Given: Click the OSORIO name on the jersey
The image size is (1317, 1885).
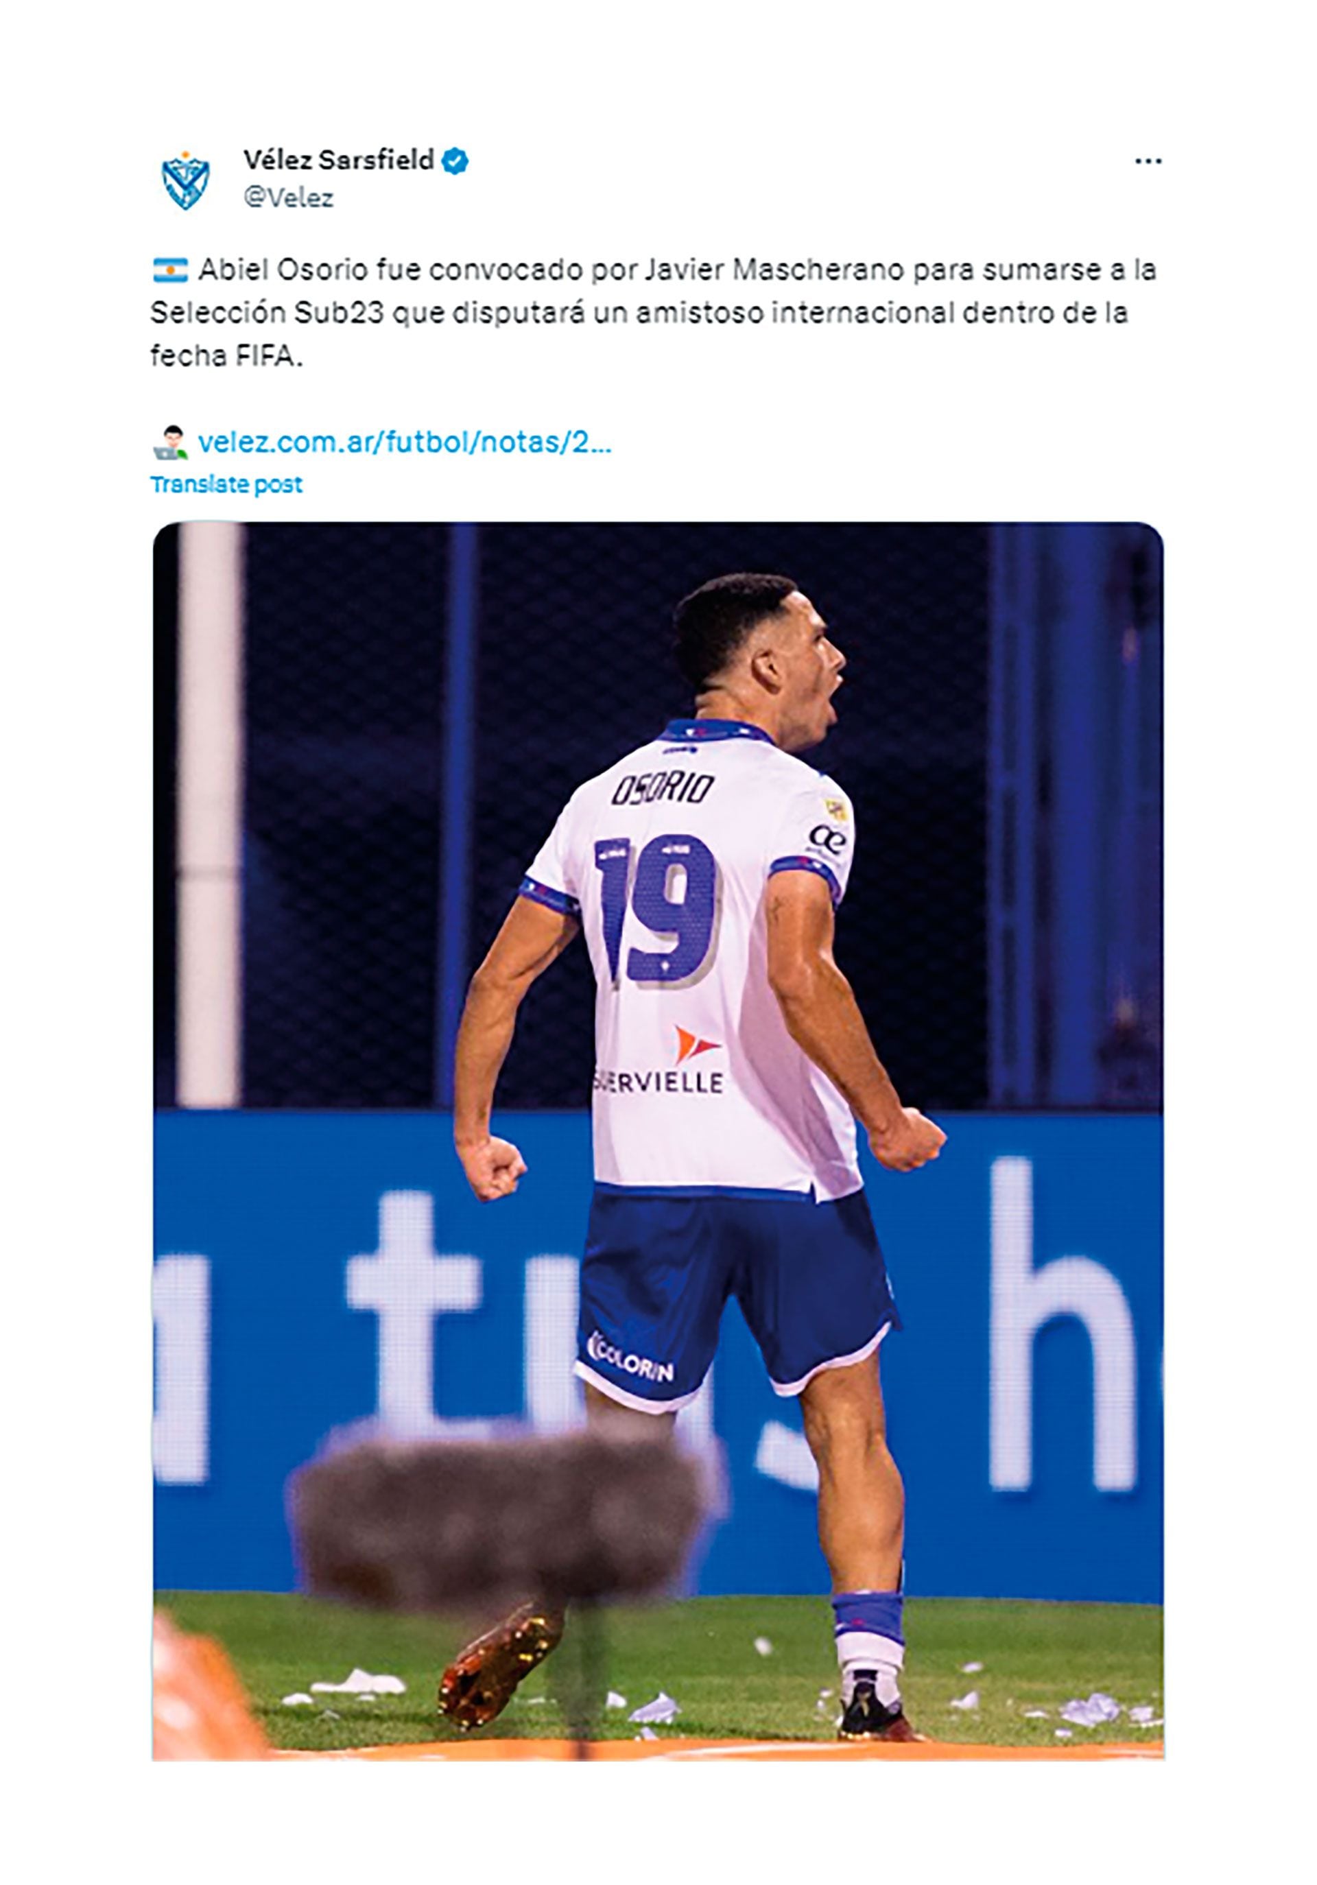Looking at the screenshot, I should (x=662, y=790).
